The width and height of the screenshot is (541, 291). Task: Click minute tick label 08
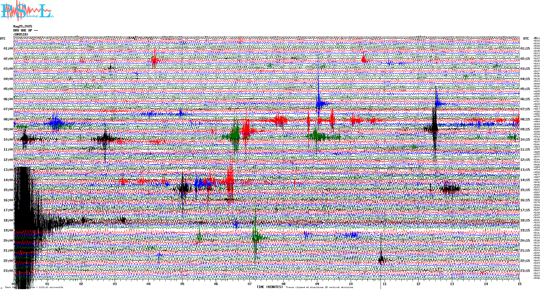(x=283, y=284)
